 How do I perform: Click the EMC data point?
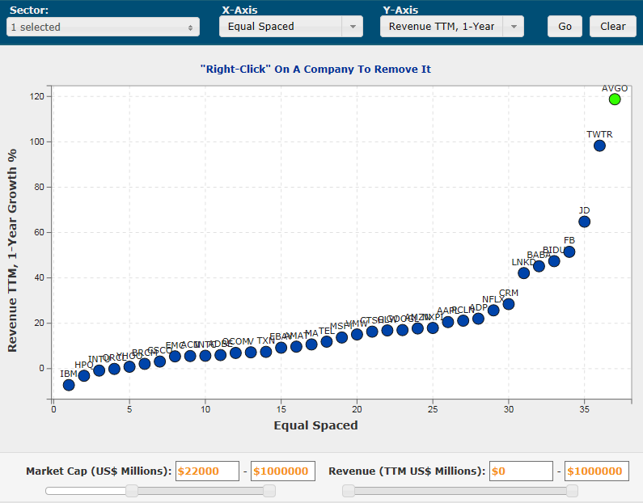pyautogui.click(x=175, y=357)
